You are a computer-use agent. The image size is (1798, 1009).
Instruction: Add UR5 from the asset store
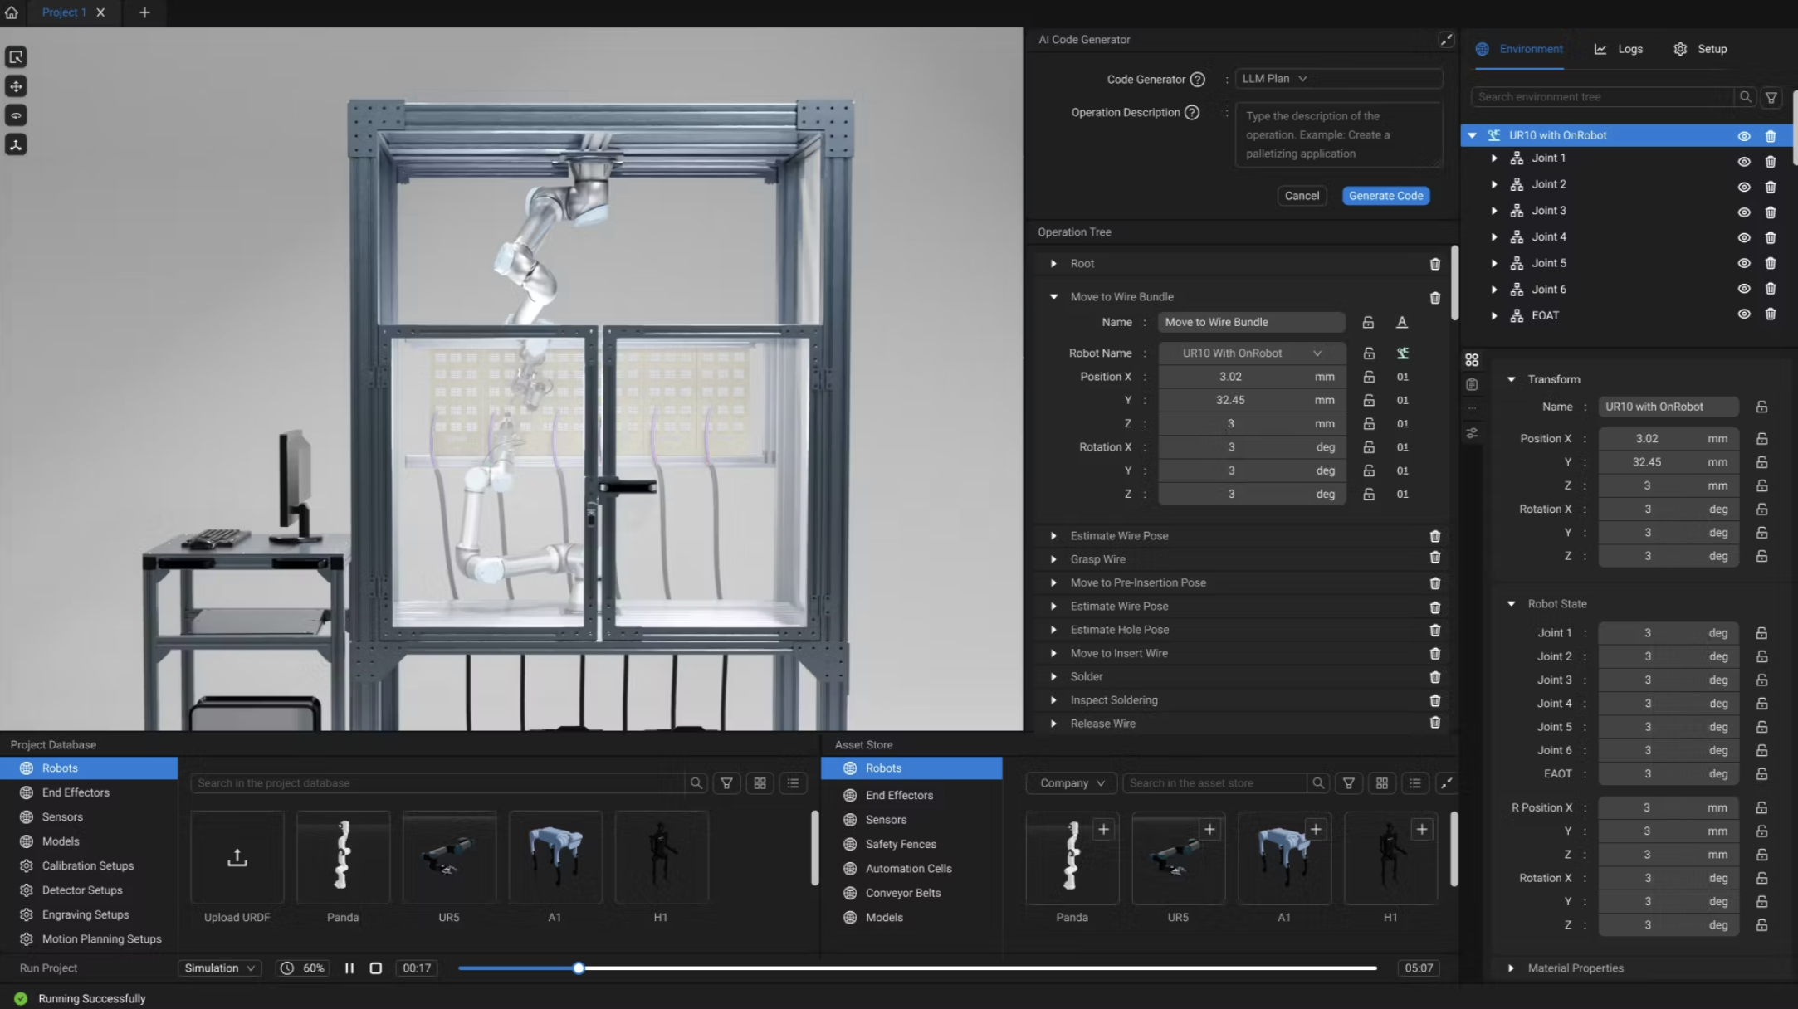point(1209,829)
